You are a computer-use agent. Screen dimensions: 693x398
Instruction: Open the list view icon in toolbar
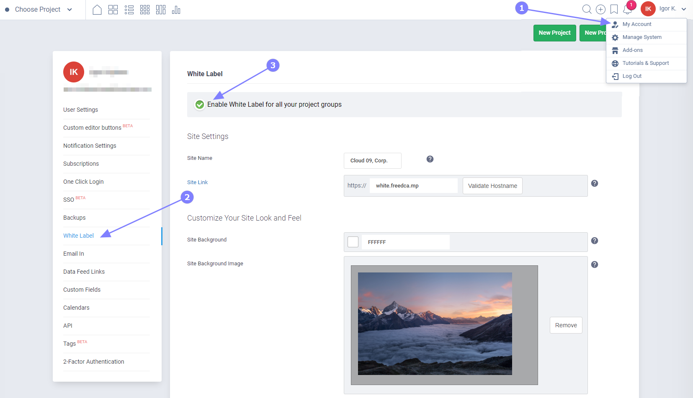[x=129, y=10]
